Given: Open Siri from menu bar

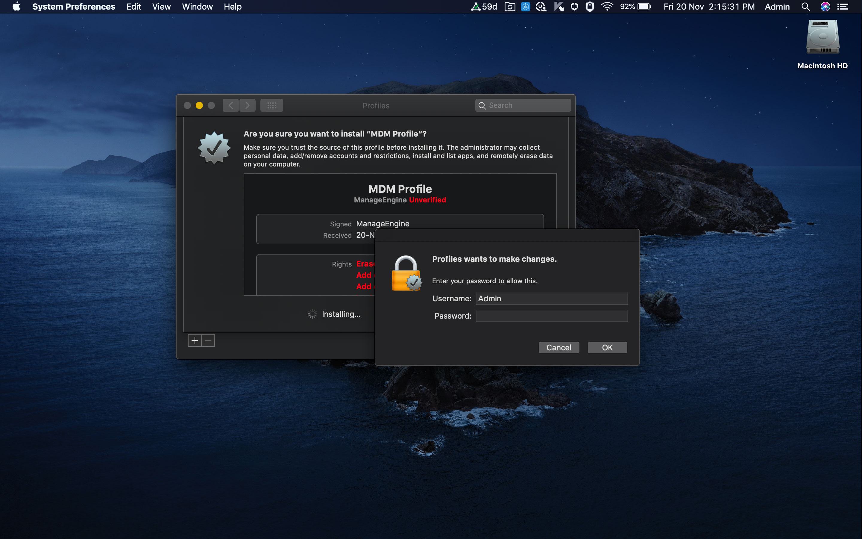Looking at the screenshot, I should click(x=825, y=7).
